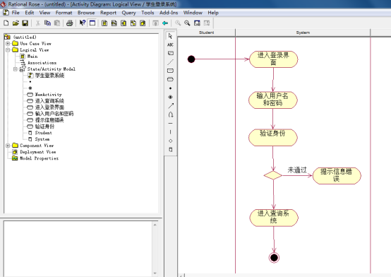Image resolution: width=391 pixels, height=277 pixels.
Task: Click the Zoom In magnifier icon
Action: click(178, 23)
